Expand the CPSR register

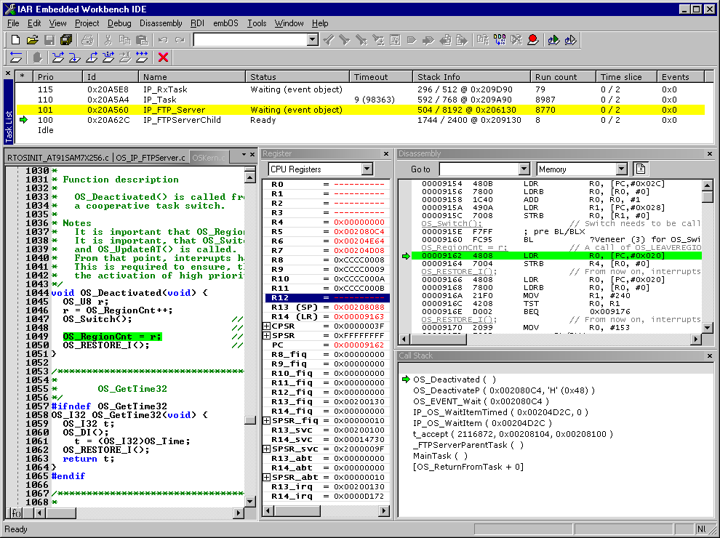pos(266,326)
